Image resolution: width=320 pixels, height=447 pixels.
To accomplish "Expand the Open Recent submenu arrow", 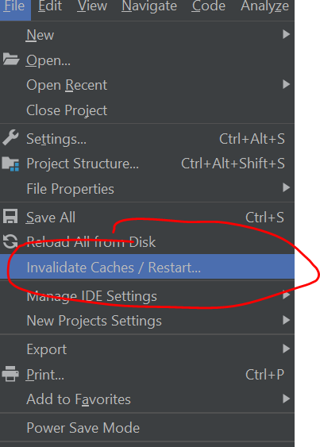I will (x=286, y=84).
